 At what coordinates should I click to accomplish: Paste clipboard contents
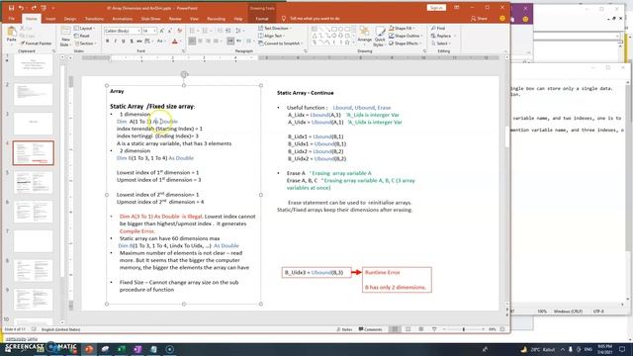click(11, 35)
